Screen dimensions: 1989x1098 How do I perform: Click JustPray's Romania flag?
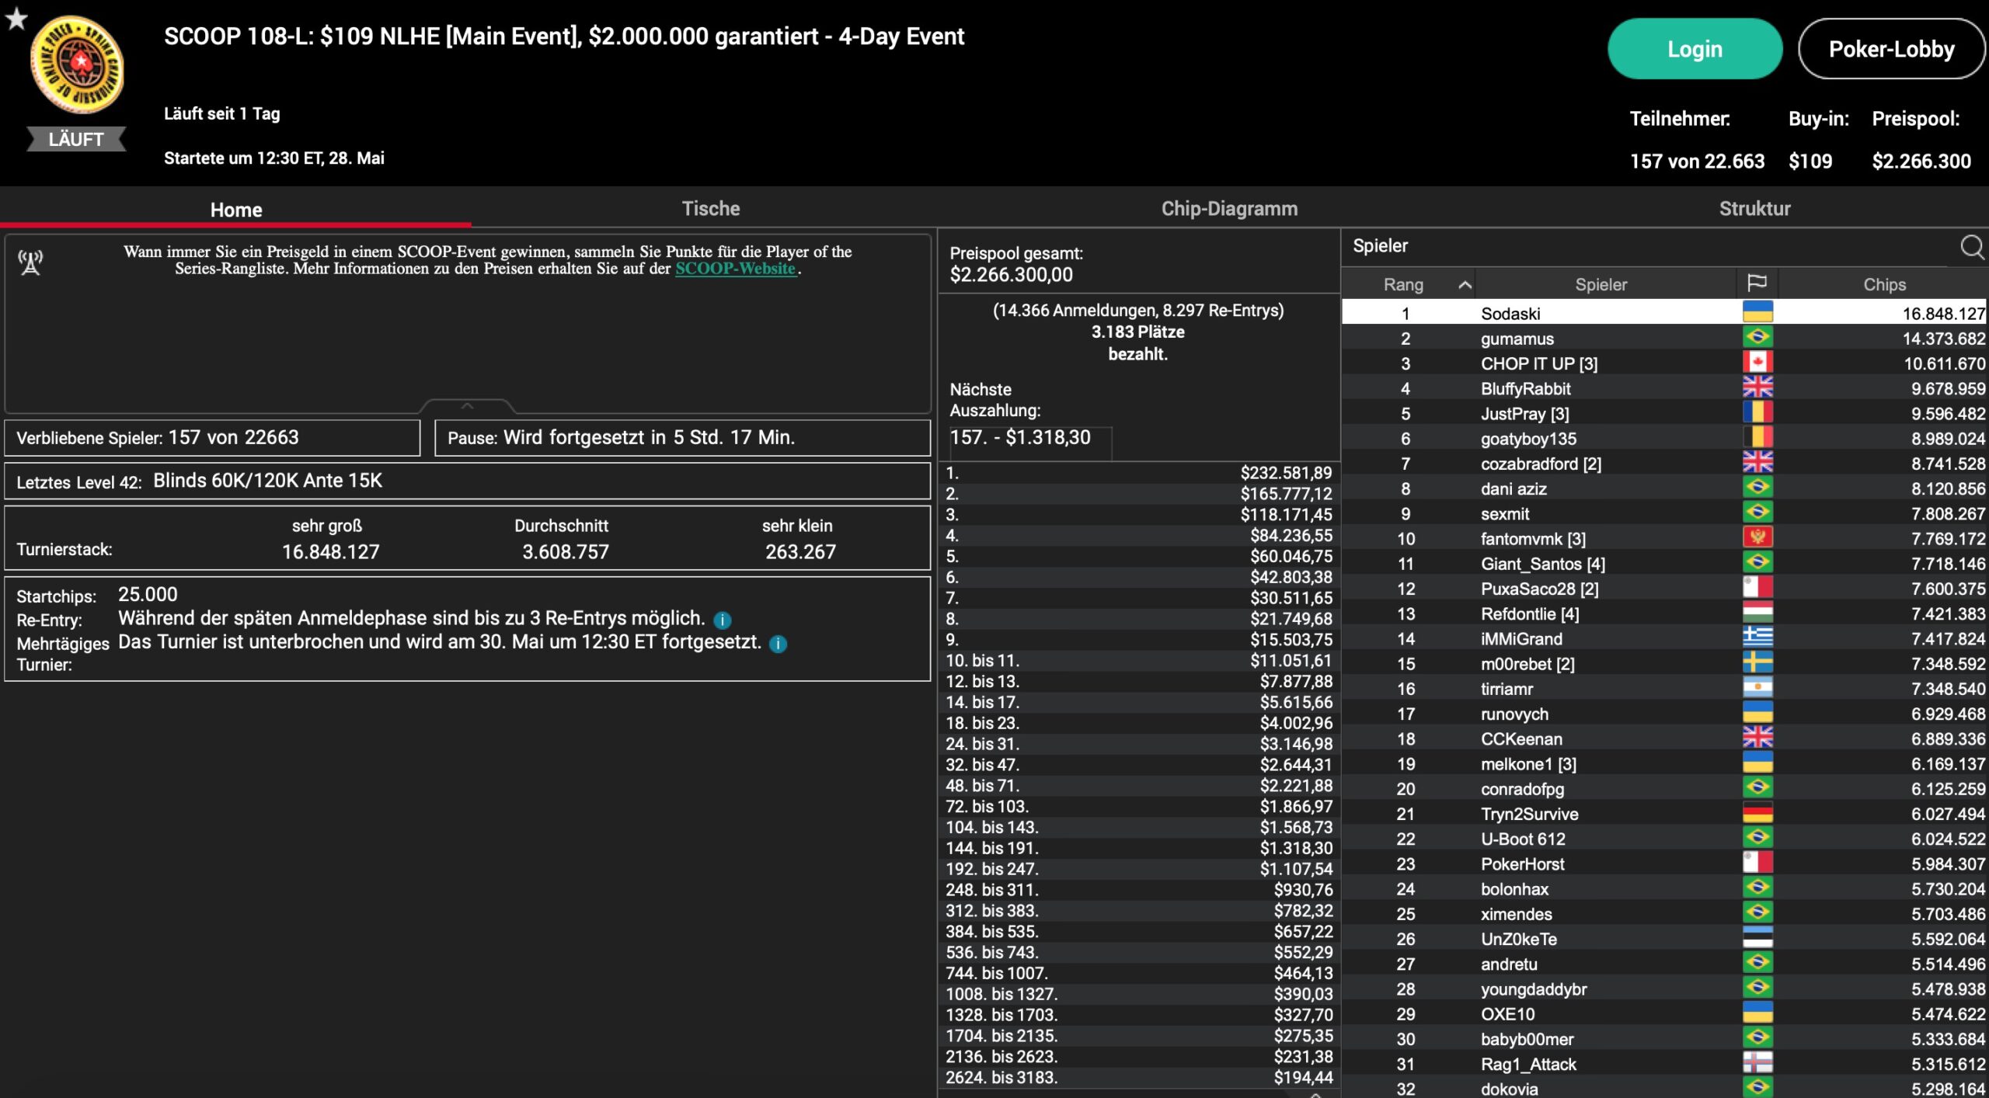pyautogui.click(x=1757, y=412)
